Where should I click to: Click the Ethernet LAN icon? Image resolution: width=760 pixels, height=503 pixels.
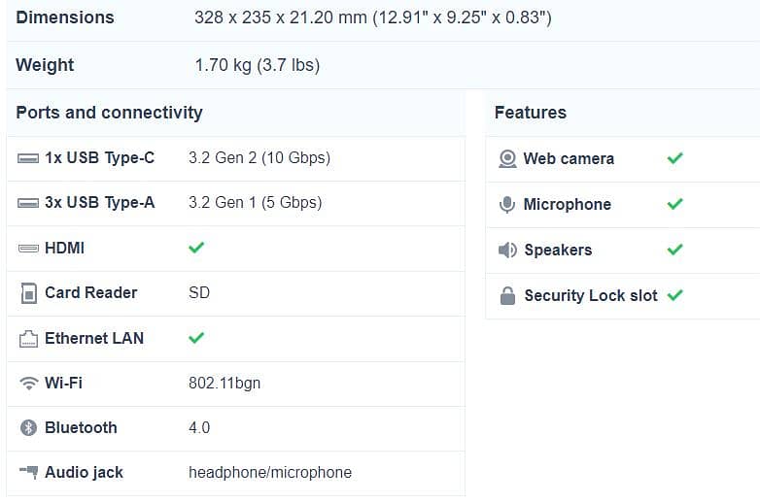tap(28, 339)
